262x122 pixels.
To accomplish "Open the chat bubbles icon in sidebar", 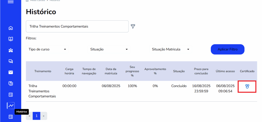I will (x=10, y=61).
